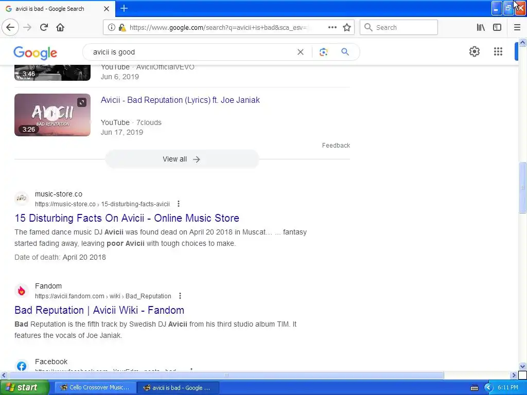Open the Windows Start menu
This screenshot has width=527, height=395.
tap(24, 388)
